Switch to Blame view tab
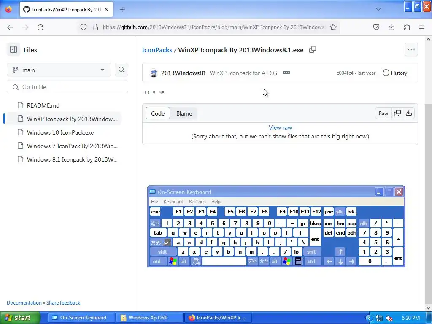This screenshot has width=432, height=324. [x=184, y=113]
